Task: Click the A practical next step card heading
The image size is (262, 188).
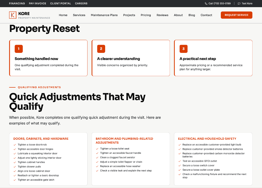Action: click(198, 59)
